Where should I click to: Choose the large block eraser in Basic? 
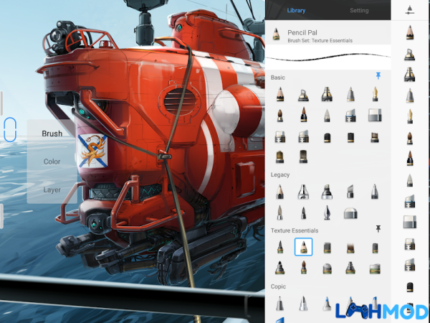[x=375, y=115]
